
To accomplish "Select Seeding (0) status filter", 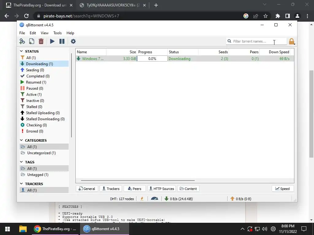I will [44, 70].
